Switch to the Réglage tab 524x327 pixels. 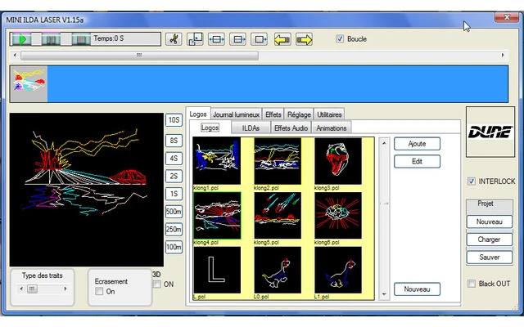[x=299, y=114]
